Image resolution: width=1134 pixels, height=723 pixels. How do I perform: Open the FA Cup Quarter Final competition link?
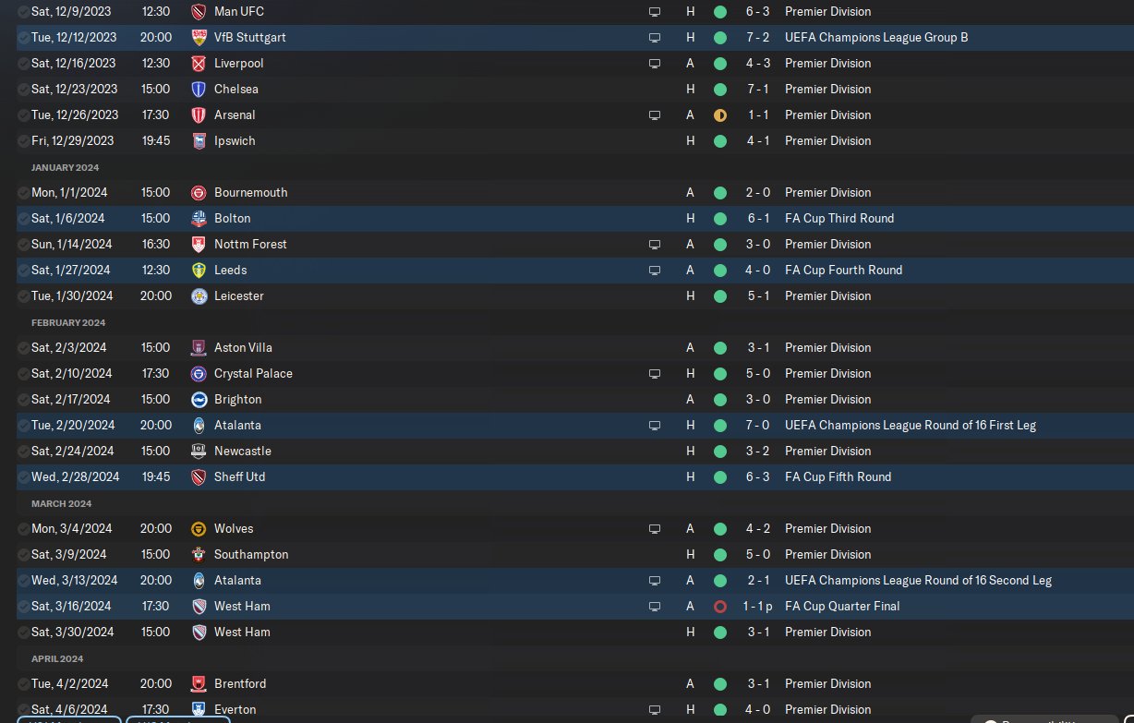click(842, 607)
